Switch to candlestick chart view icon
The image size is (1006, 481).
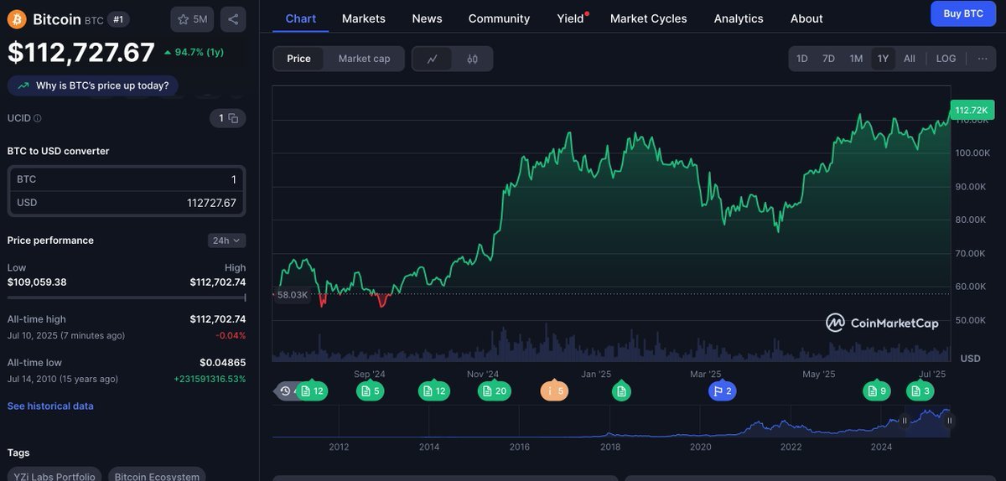point(473,59)
